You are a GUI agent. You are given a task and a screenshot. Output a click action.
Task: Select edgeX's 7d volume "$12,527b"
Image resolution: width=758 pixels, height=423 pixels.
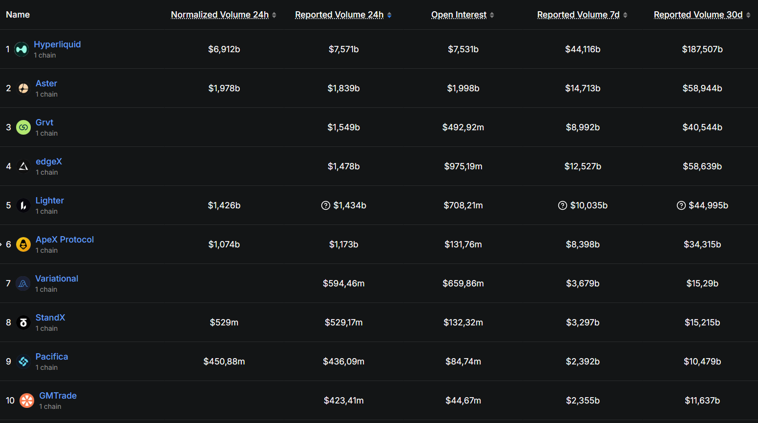coord(583,166)
